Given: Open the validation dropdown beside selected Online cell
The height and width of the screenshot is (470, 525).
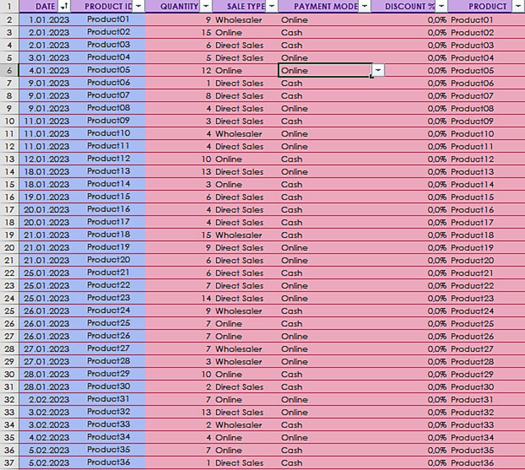Looking at the screenshot, I should [x=378, y=70].
